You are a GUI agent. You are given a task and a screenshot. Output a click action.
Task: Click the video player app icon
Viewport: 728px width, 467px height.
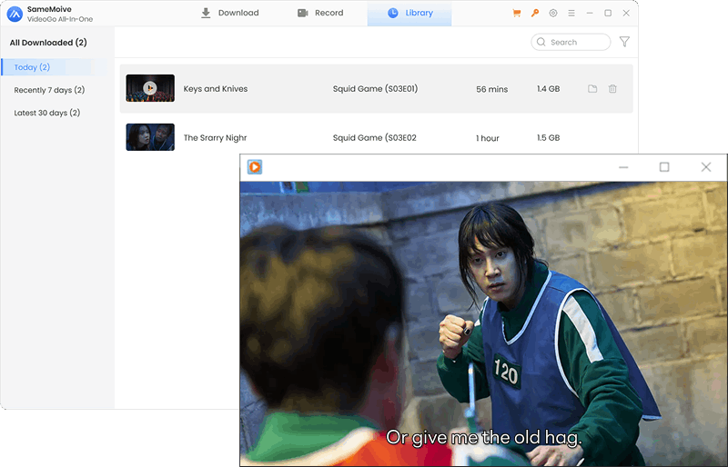click(x=255, y=167)
